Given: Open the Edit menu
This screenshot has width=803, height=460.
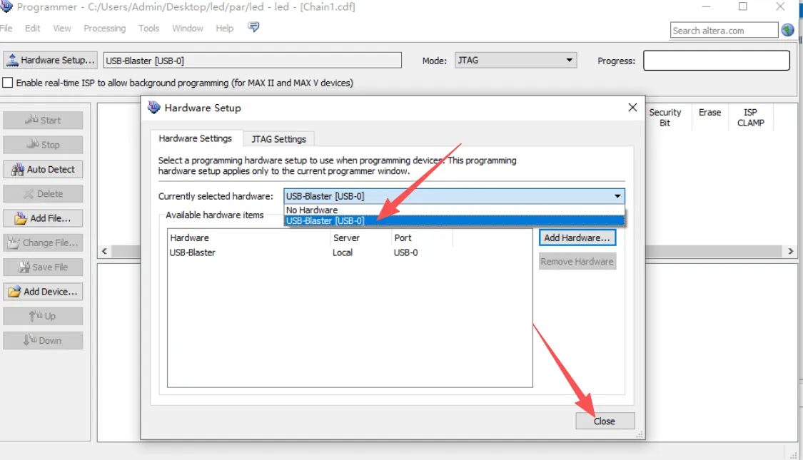Looking at the screenshot, I should [x=32, y=28].
